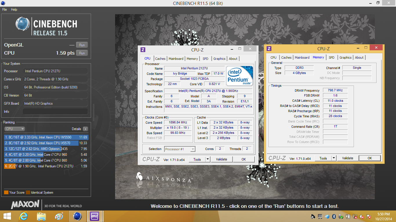Click the Core Speed 1896.84 MHz value
The image size is (396, 222).
click(x=178, y=123)
